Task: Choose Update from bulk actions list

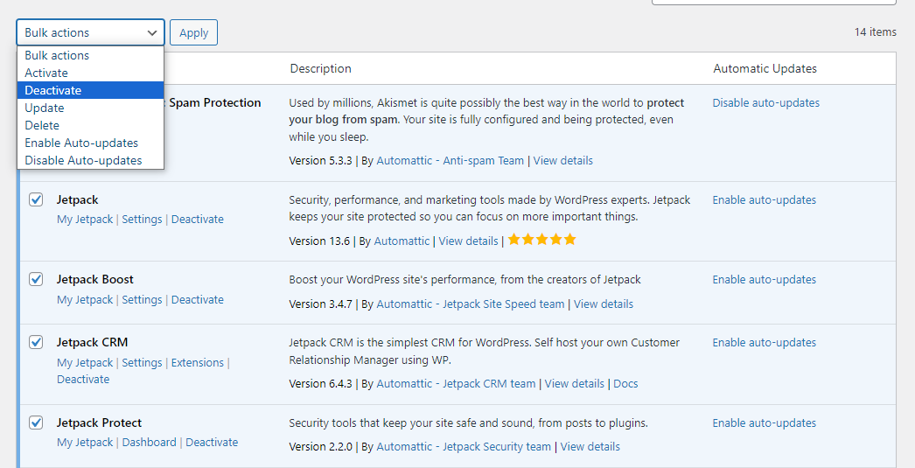Action: tap(90, 108)
